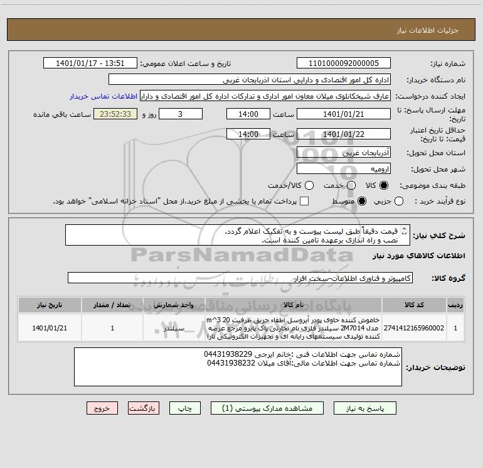
Task: Click product code 2741412165960002 cell
Action: [414, 328]
